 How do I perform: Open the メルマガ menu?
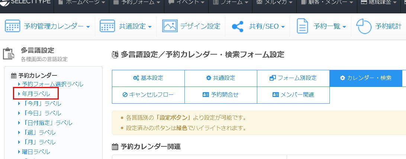coord(274,3)
